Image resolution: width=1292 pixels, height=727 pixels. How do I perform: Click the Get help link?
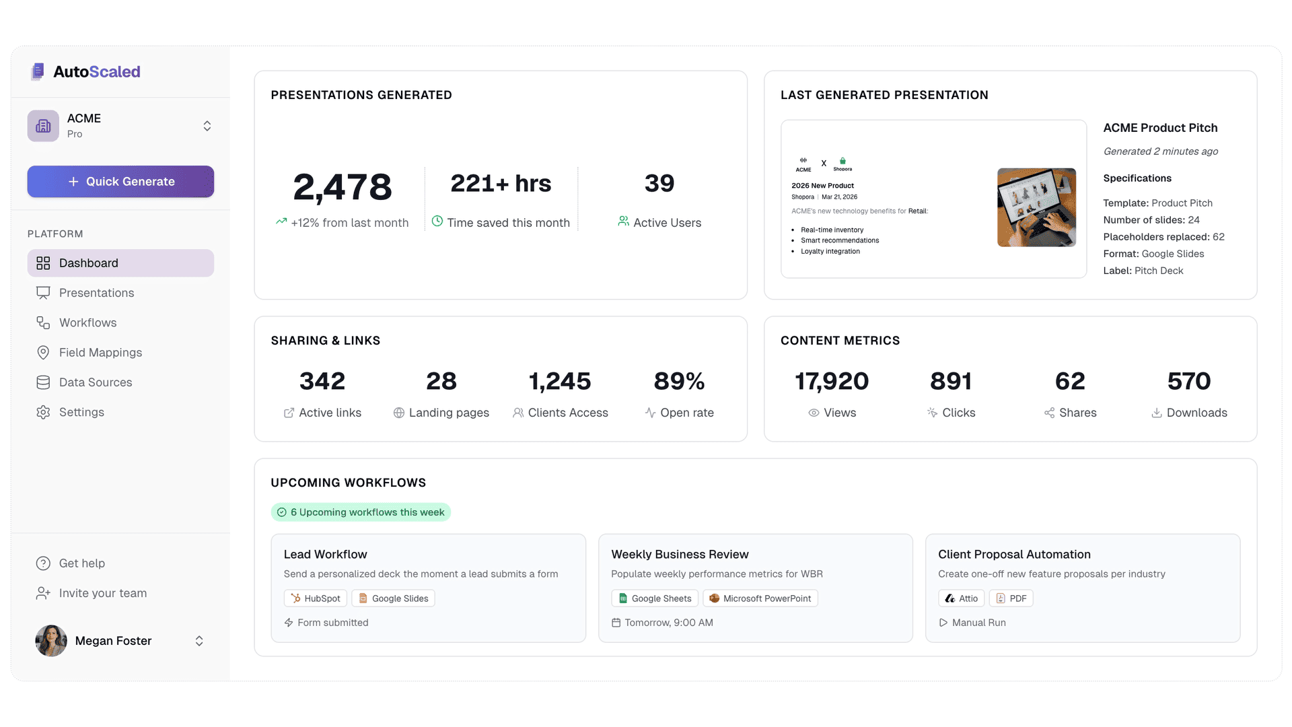[81, 563]
